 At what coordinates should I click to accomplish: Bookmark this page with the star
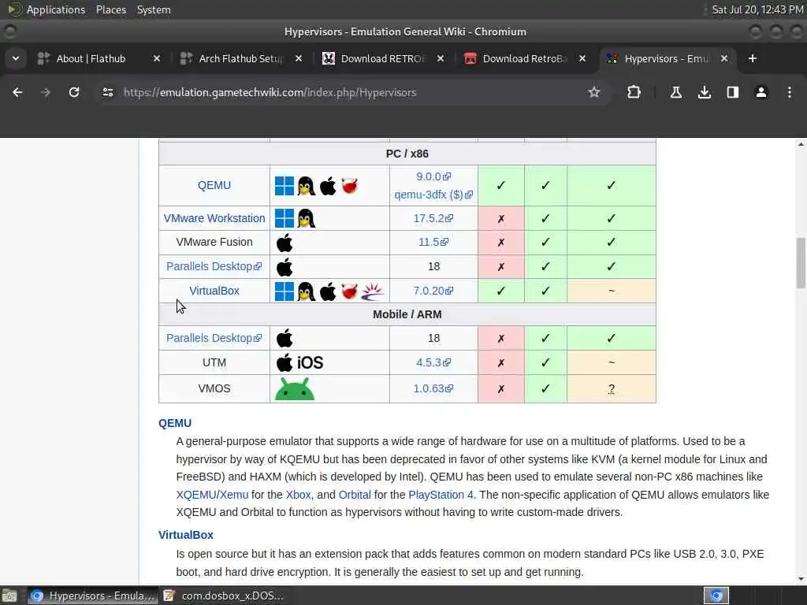594,92
